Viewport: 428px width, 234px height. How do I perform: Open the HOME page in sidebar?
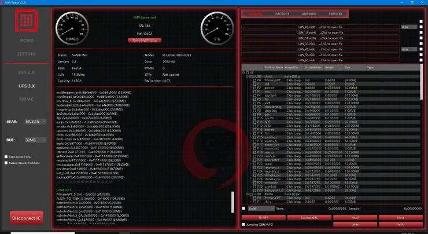[x=27, y=41]
